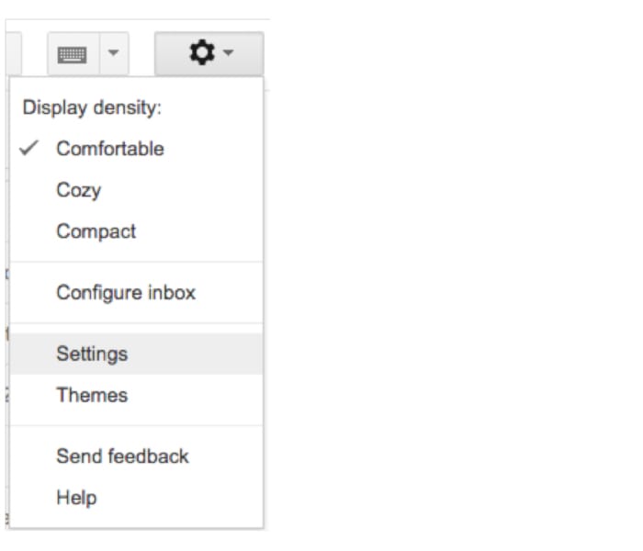643x551 pixels.
Task: Click Send feedback menu entry
Action: 136,456
